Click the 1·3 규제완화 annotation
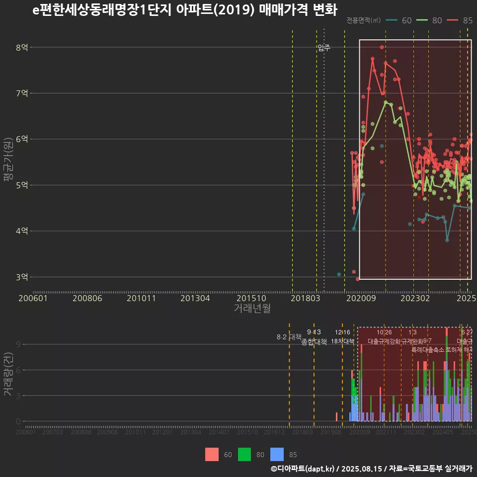Viewport: 477px width, 477px height. pyautogui.click(x=412, y=337)
